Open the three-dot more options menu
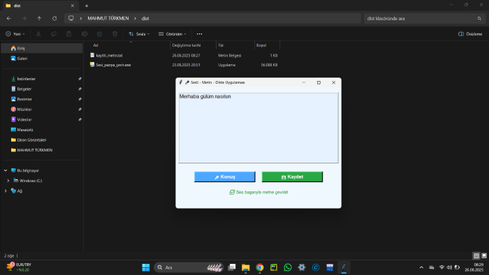489x275 pixels. (x=199, y=34)
